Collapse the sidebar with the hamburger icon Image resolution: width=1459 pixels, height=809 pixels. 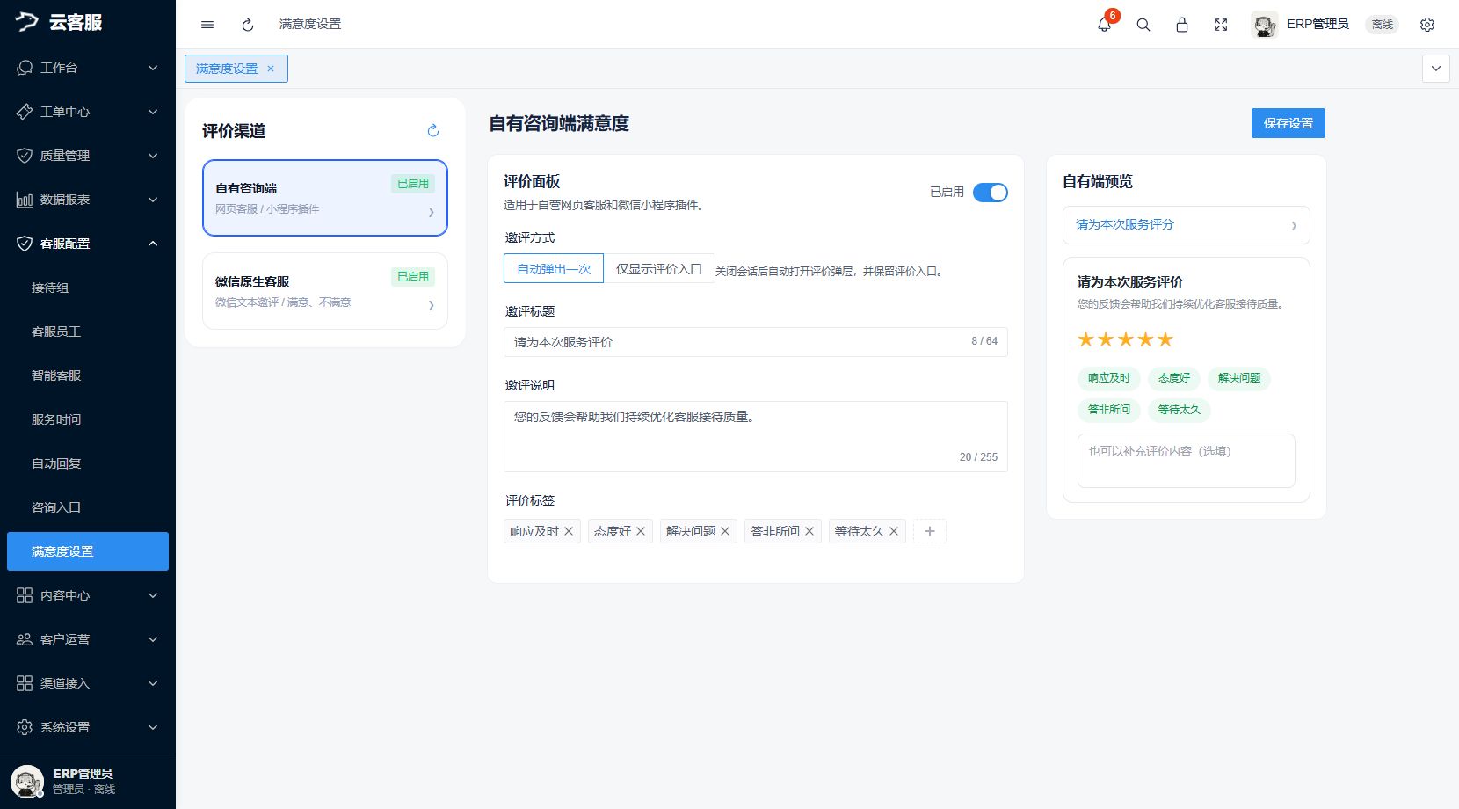(207, 25)
